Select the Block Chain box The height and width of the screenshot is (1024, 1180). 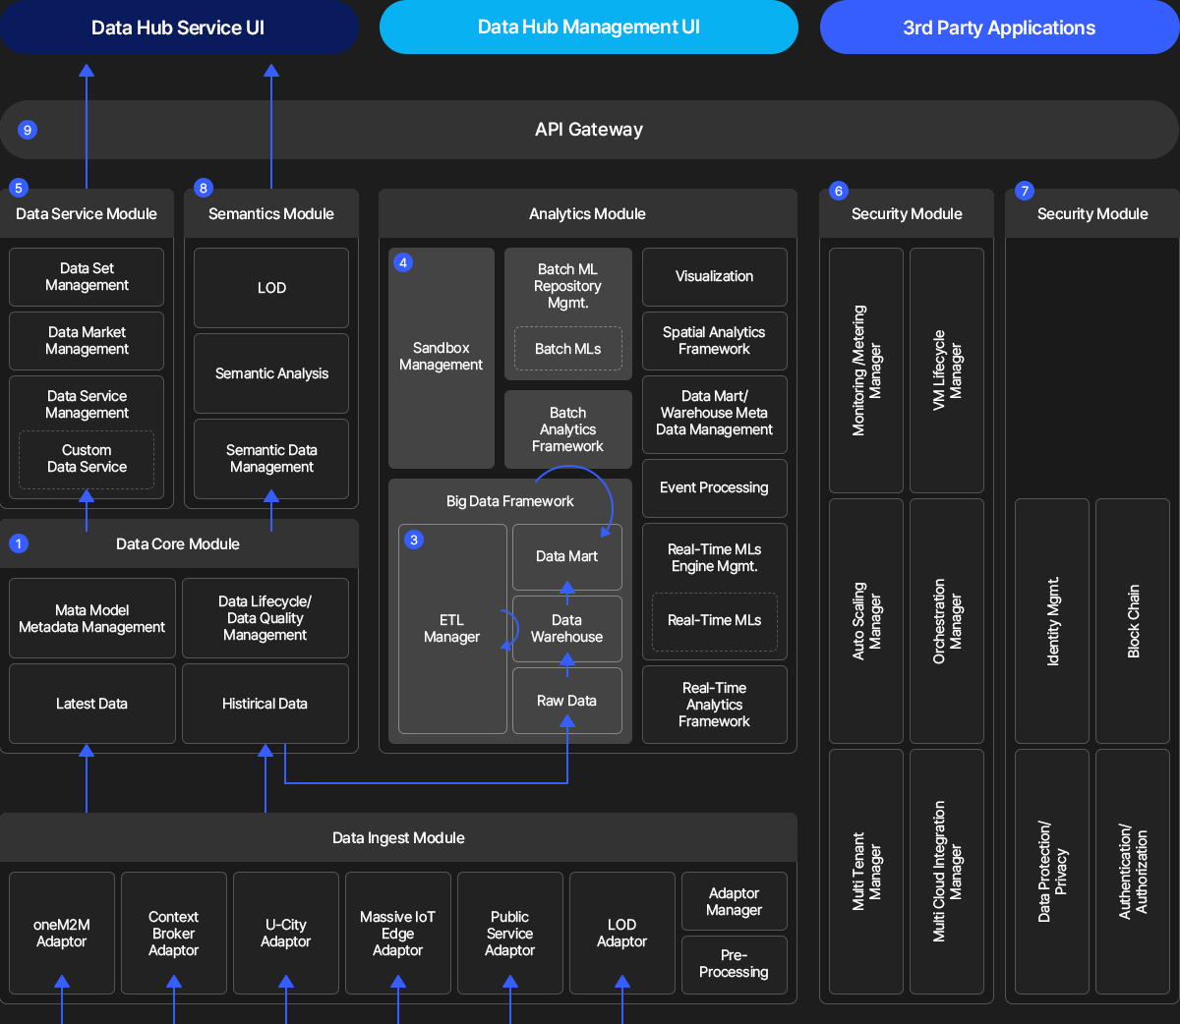[x=1133, y=621]
